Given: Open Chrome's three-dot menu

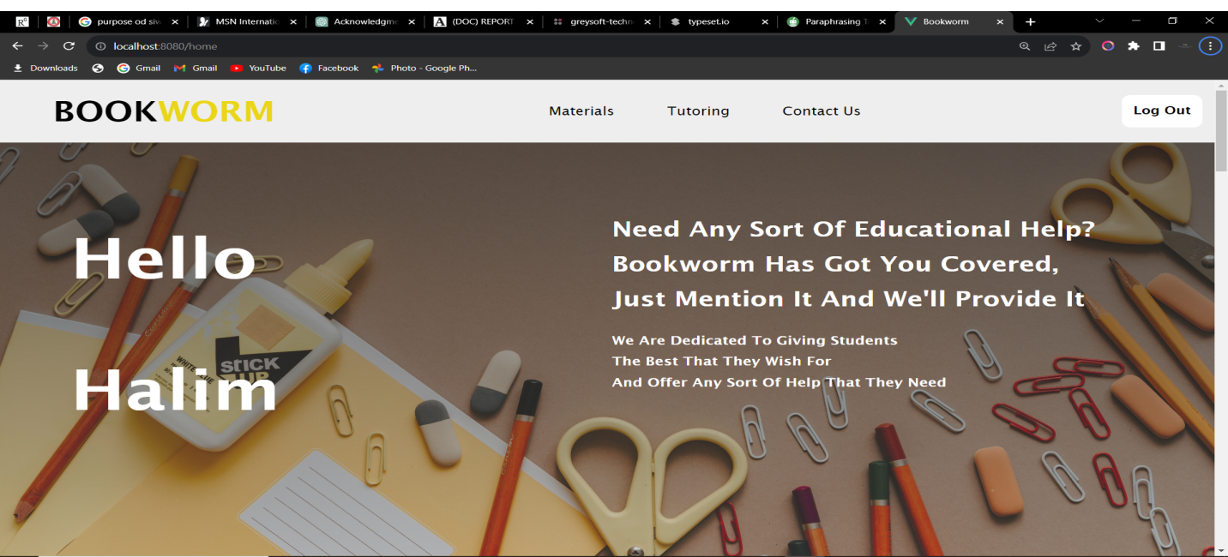Looking at the screenshot, I should [1210, 46].
